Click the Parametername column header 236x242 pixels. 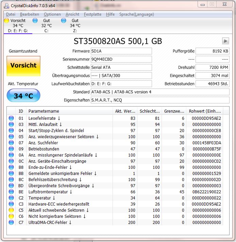(x=69, y=111)
